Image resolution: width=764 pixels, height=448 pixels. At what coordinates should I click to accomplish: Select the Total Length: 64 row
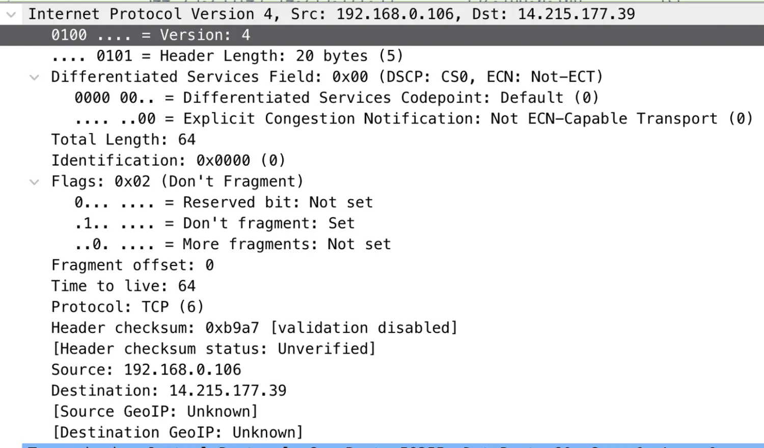point(382,140)
